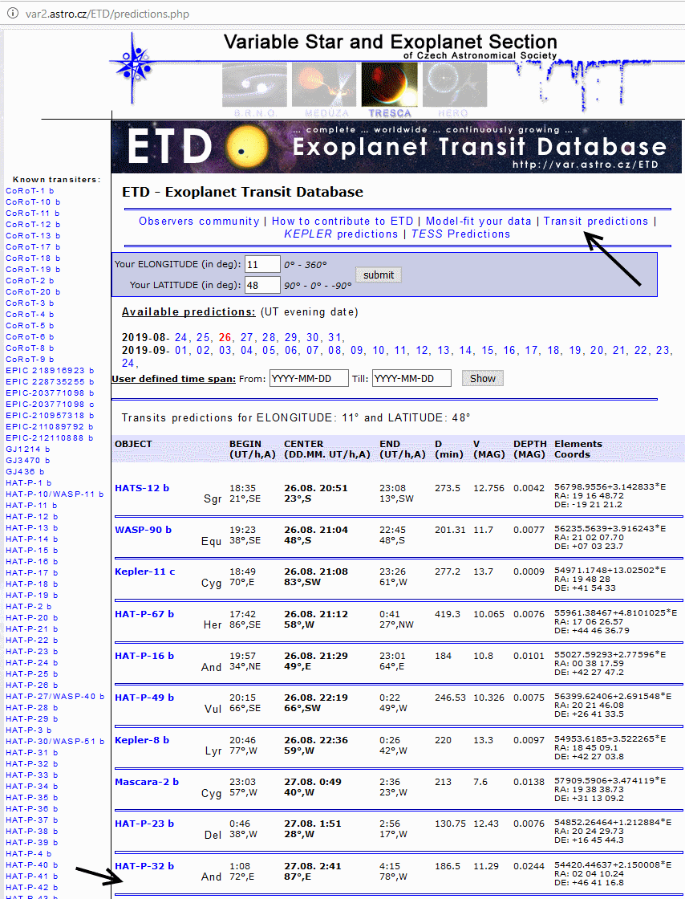Click the blue star compass logo
Viewport: 685px width, 899px height.
(x=140, y=63)
